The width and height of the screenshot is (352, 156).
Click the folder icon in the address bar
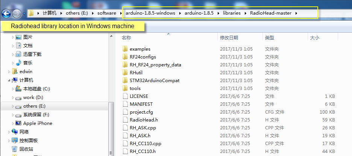click(x=31, y=13)
